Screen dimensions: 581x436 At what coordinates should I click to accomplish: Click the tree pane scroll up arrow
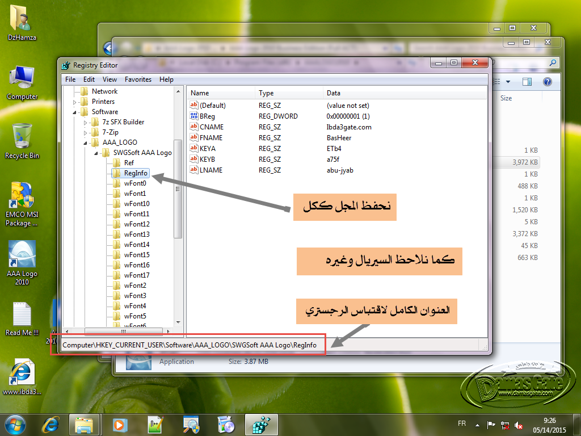point(178,91)
